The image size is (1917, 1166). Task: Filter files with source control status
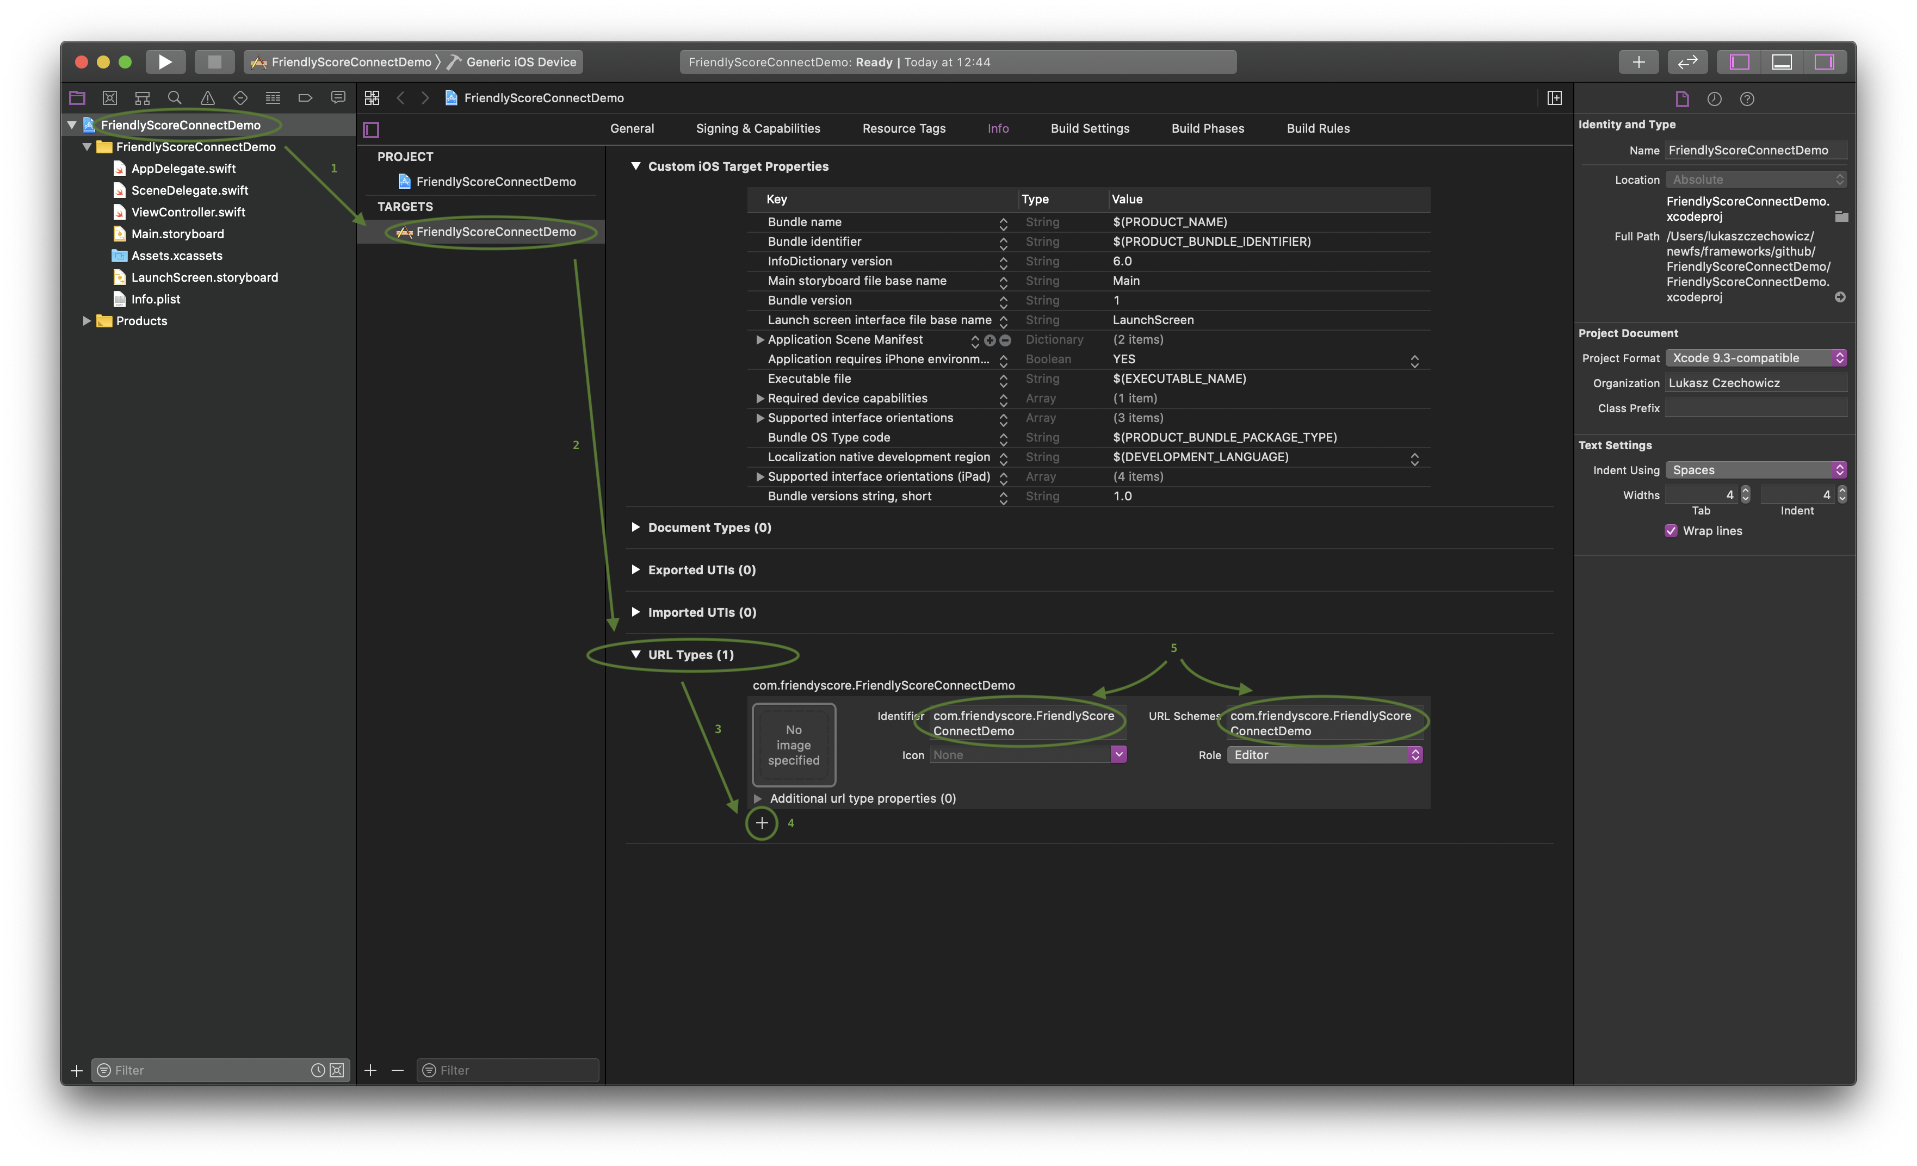(x=337, y=1070)
